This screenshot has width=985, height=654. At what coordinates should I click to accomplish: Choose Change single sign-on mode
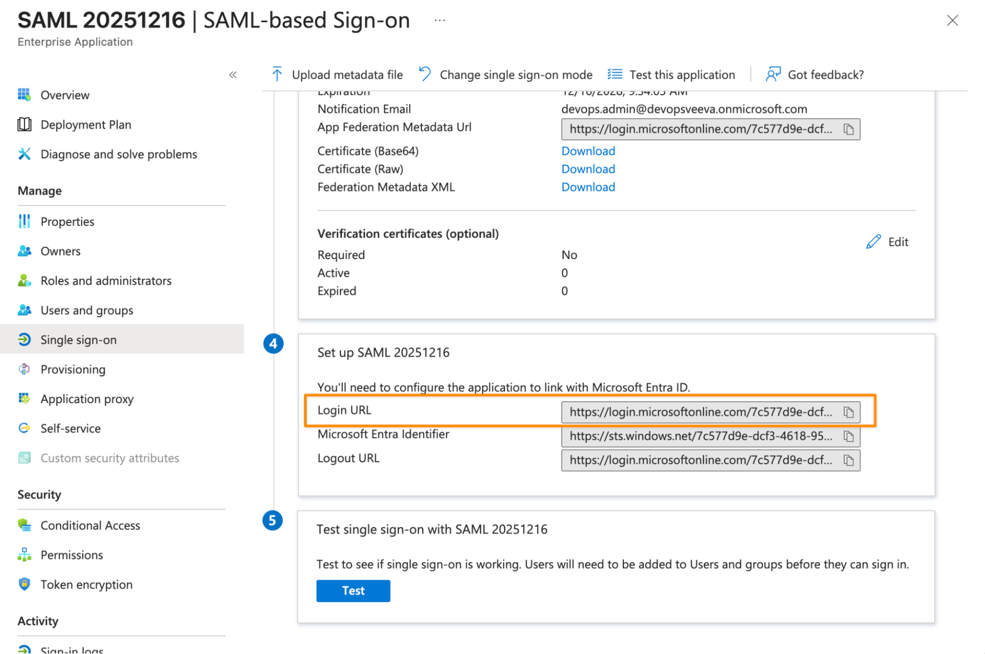[516, 75]
